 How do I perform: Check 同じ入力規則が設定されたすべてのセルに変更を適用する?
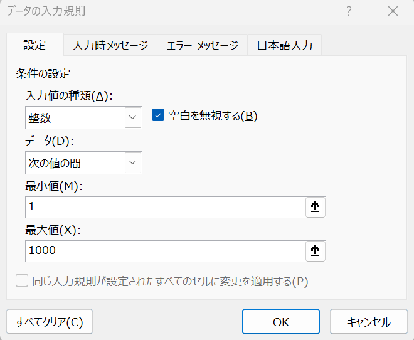(23, 281)
